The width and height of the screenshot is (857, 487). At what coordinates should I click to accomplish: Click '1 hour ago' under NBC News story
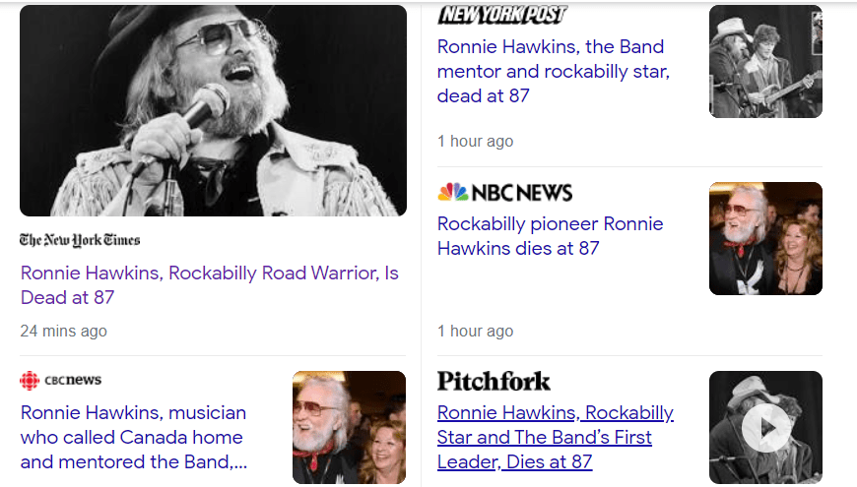coord(475,331)
